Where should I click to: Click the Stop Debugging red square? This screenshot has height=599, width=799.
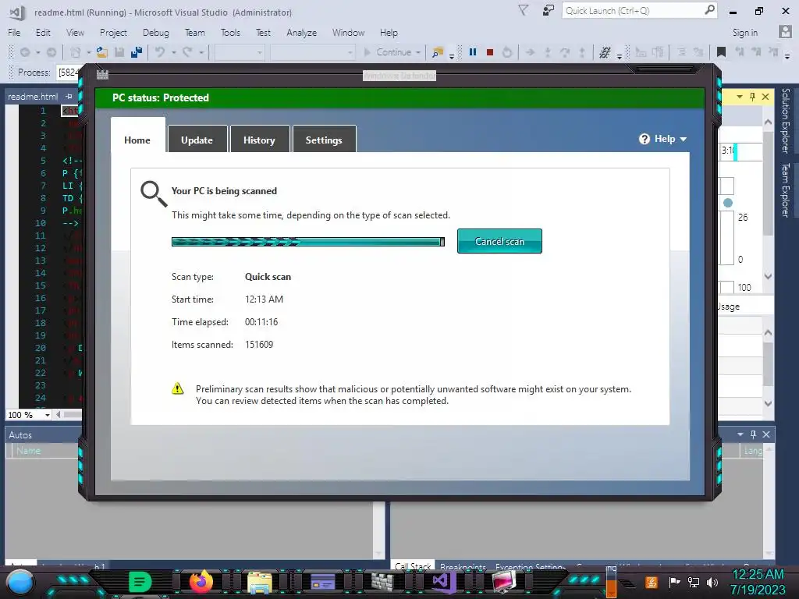pyautogui.click(x=490, y=52)
